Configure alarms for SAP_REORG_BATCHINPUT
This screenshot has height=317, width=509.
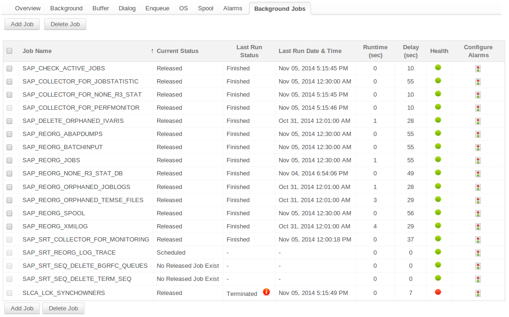coord(478,147)
